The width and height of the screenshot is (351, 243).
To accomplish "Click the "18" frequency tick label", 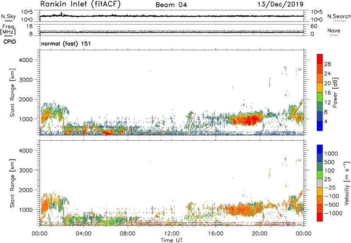I will [29, 26].
